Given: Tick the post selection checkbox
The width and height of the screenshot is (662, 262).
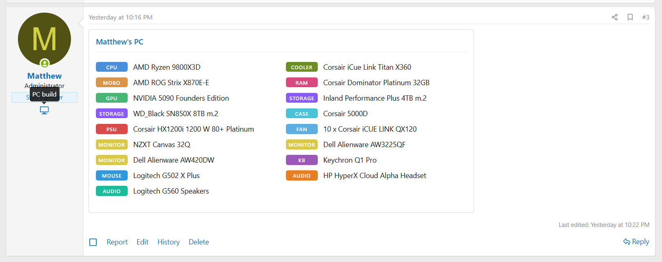Looking at the screenshot, I should coord(93,242).
